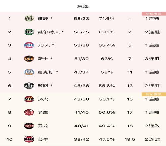
Task: Click the Philadelphia PHI team logo
Action: [x=29, y=45]
